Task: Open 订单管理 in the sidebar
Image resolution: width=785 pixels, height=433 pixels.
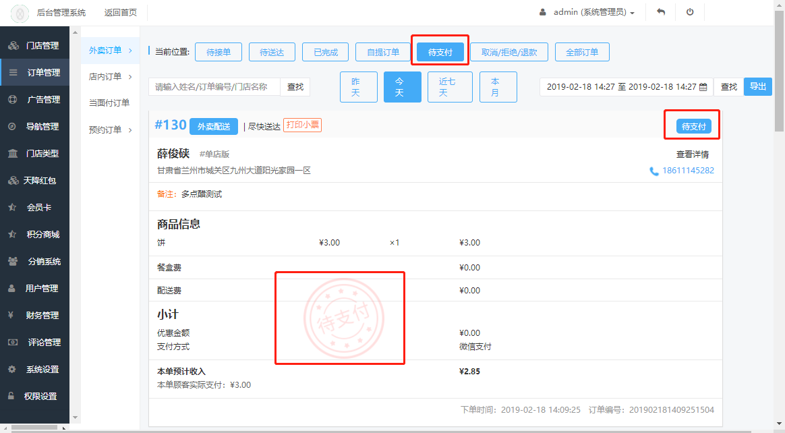Action: (34, 73)
